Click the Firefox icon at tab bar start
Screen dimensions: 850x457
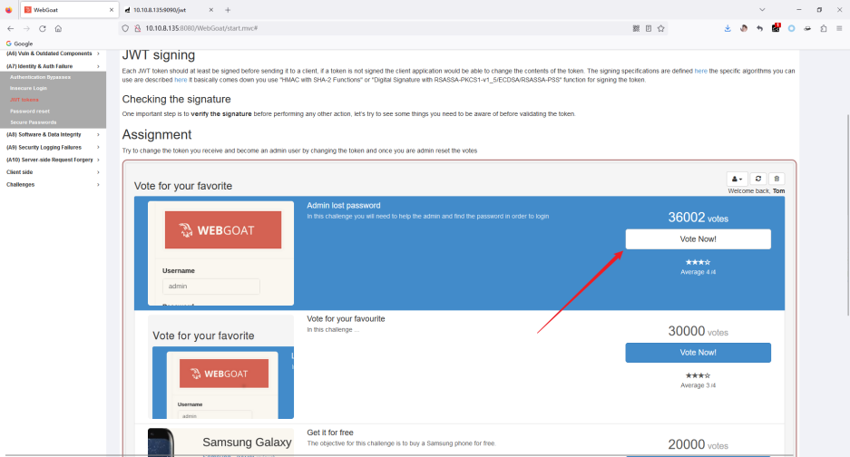pyautogui.click(x=9, y=10)
